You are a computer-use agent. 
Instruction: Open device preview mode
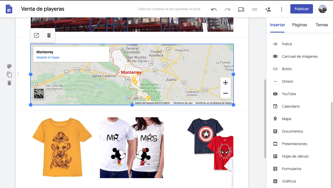tap(241, 9)
